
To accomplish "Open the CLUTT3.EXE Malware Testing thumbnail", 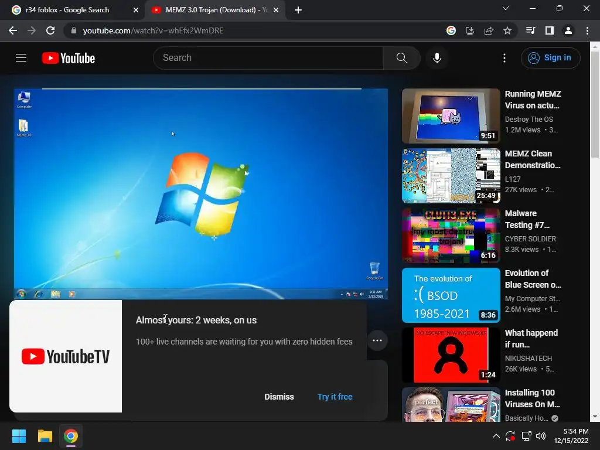I will 451,236.
